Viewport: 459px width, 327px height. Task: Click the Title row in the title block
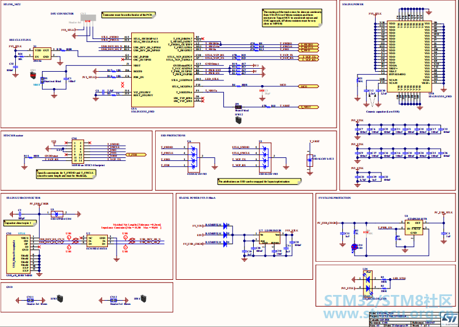405,313
